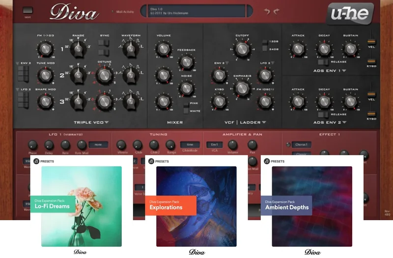Click the mixer Feedback knob
This screenshot has height=258, width=393.
coord(186,62)
